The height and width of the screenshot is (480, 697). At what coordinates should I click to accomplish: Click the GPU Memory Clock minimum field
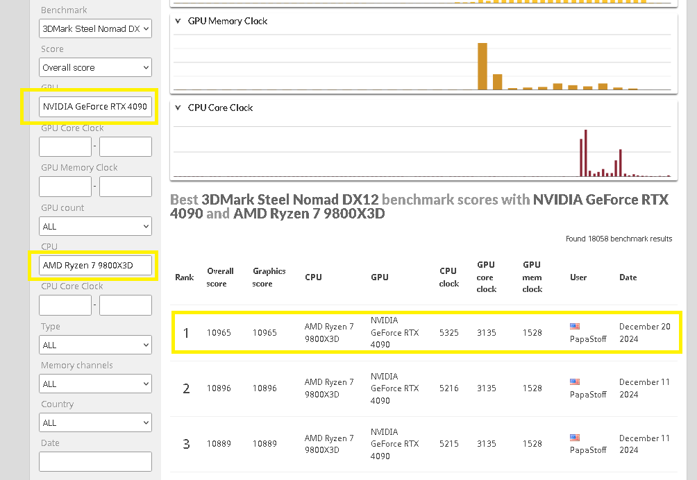tap(65, 187)
